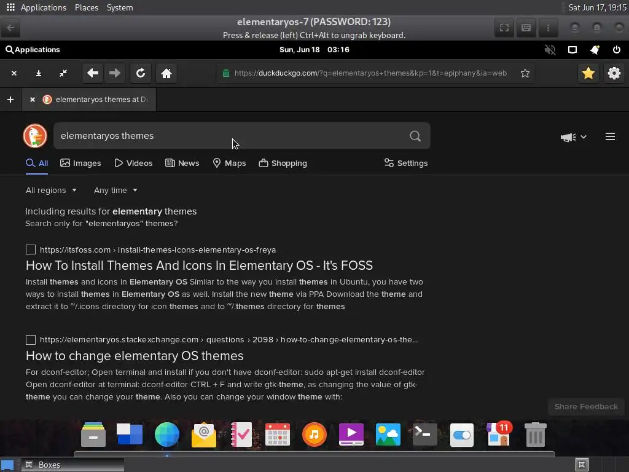Open a new tab with the plus icon
The width and height of the screenshot is (629, 472).
click(x=10, y=99)
